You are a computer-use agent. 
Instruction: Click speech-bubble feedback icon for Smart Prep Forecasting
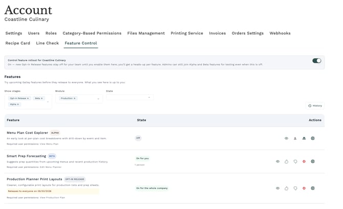point(295,161)
